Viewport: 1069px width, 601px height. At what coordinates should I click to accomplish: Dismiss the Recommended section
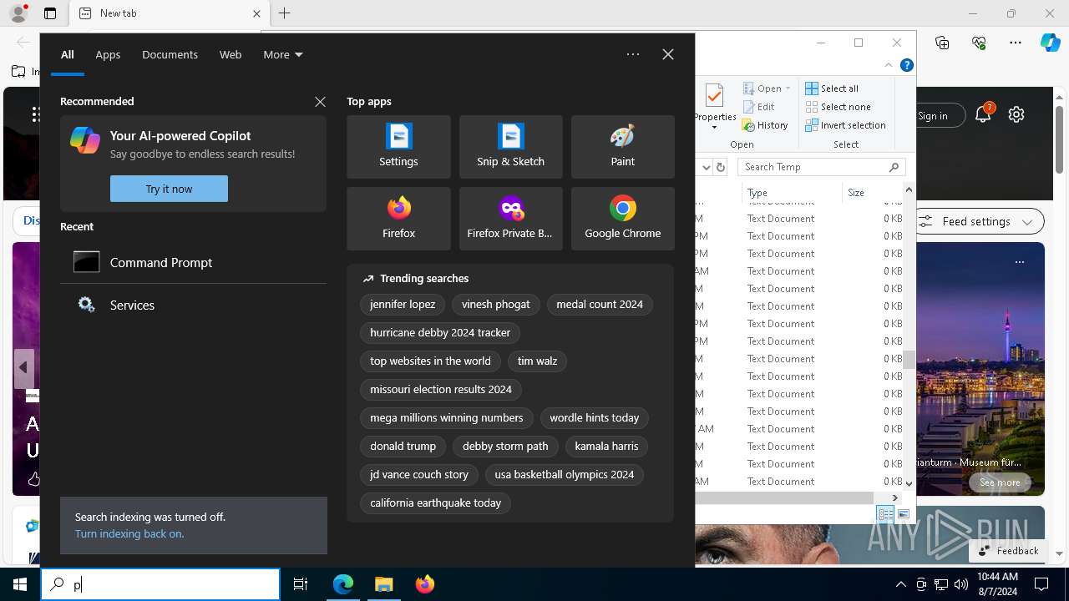click(x=320, y=102)
